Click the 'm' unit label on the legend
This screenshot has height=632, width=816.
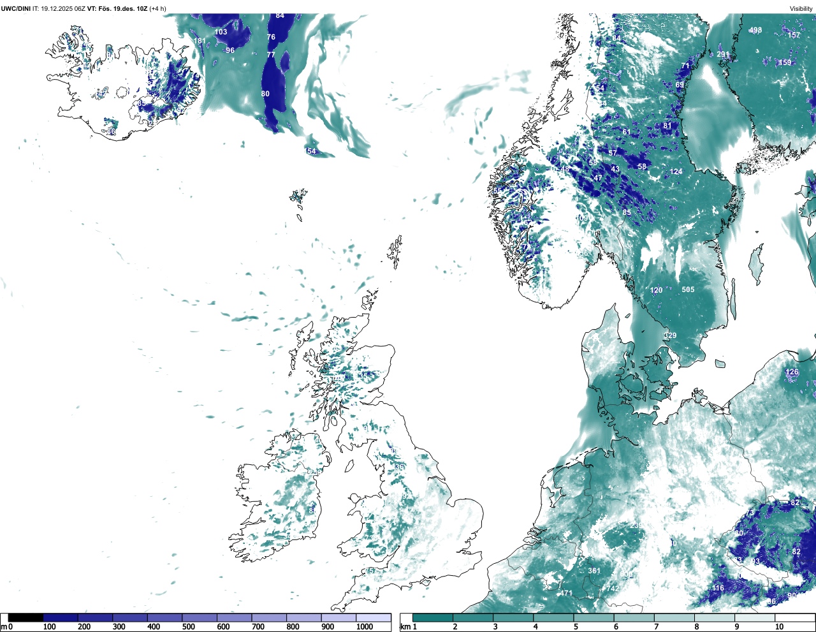[x=4, y=627]
